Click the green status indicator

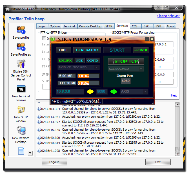point(114,91)
